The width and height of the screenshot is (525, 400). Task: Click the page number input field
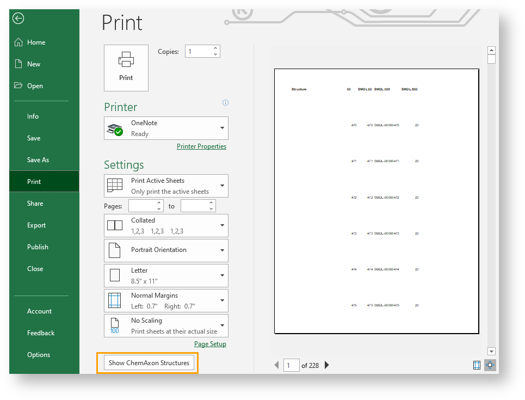point(291,365)
